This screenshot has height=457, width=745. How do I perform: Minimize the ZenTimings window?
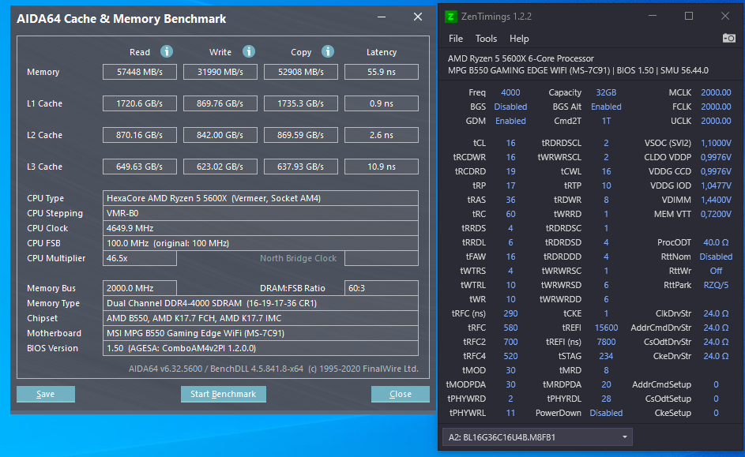click(653, 16)
